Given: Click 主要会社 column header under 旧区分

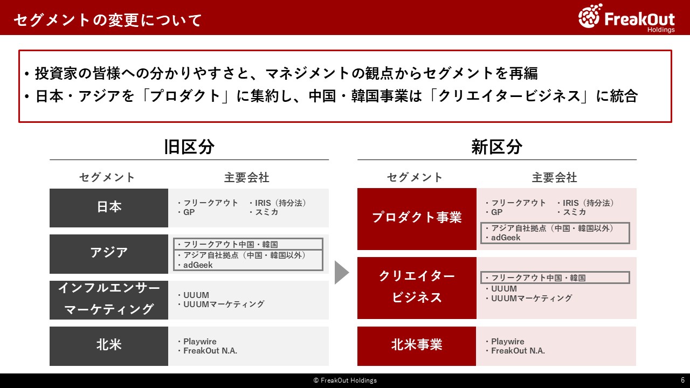Looking at the screenshot, I should 247,177.
